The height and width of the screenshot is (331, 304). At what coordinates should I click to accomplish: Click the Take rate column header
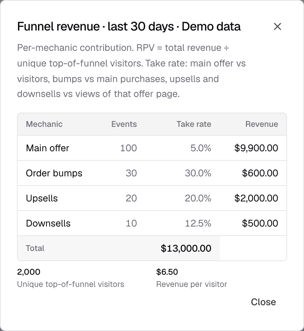[194, 124]
